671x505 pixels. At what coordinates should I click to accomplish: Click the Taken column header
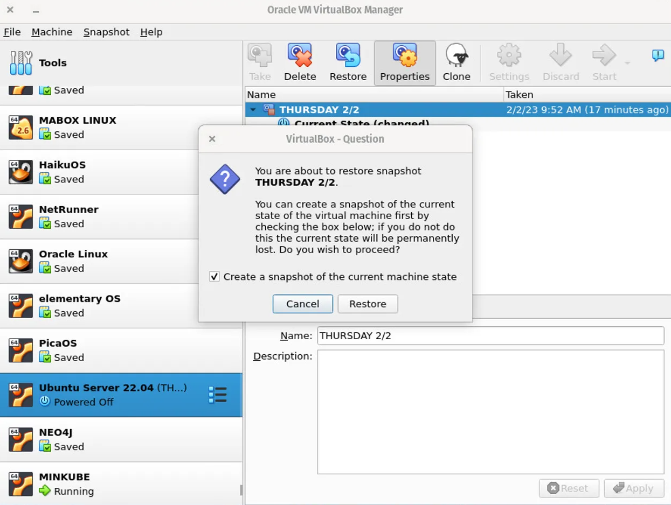point(587,94)
